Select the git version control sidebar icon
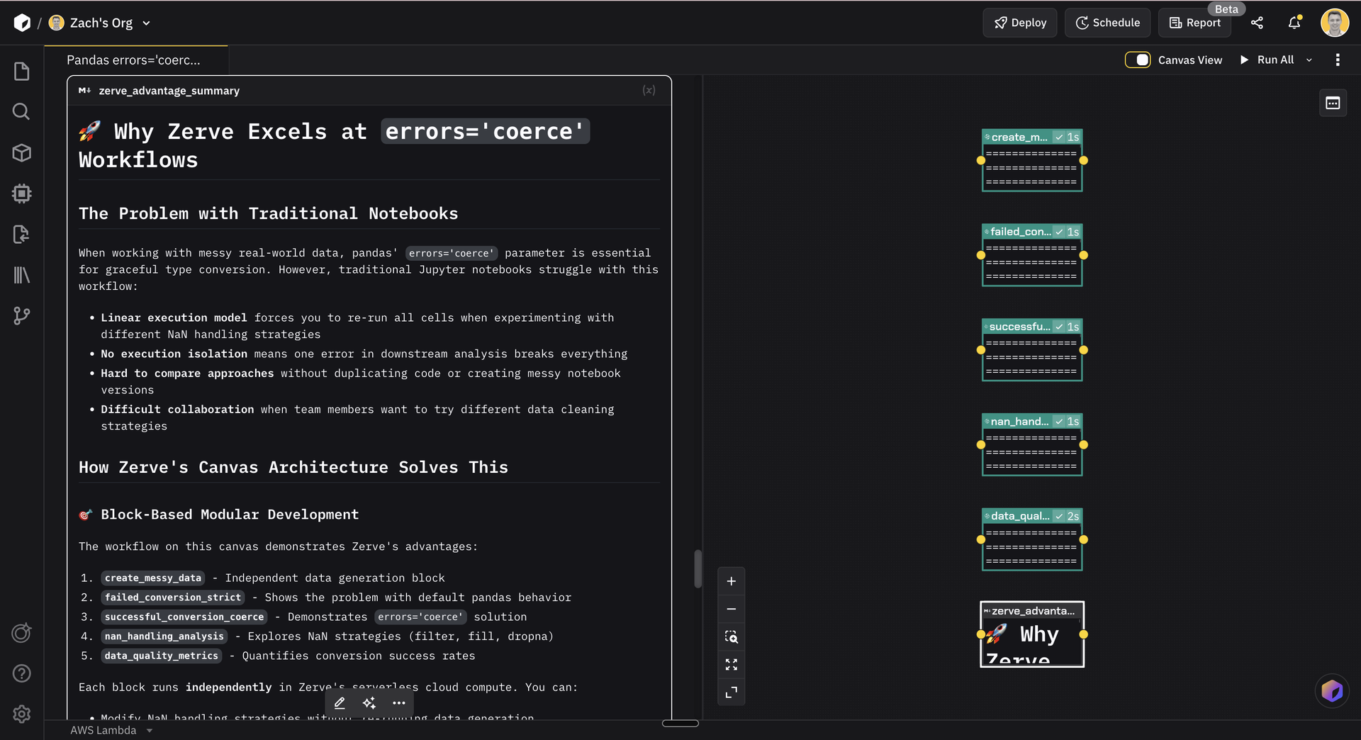This screenshot has width=1361, height=740. point(21,316)
